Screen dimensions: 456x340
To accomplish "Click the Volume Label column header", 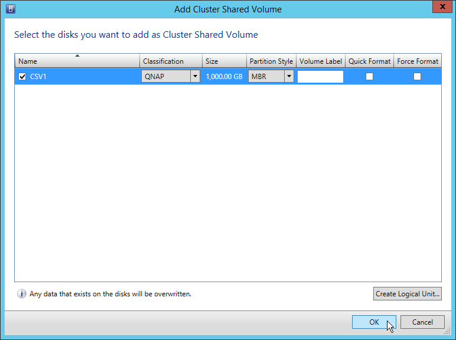I will 321,61.
